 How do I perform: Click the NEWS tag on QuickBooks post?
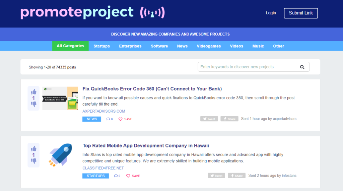click(x=92, y=119)
